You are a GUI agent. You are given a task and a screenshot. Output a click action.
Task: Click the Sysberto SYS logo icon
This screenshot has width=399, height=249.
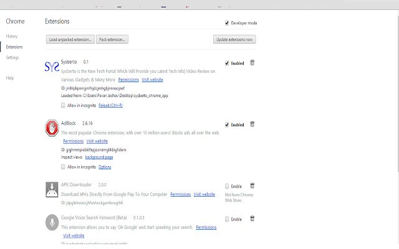coord(52,67)
